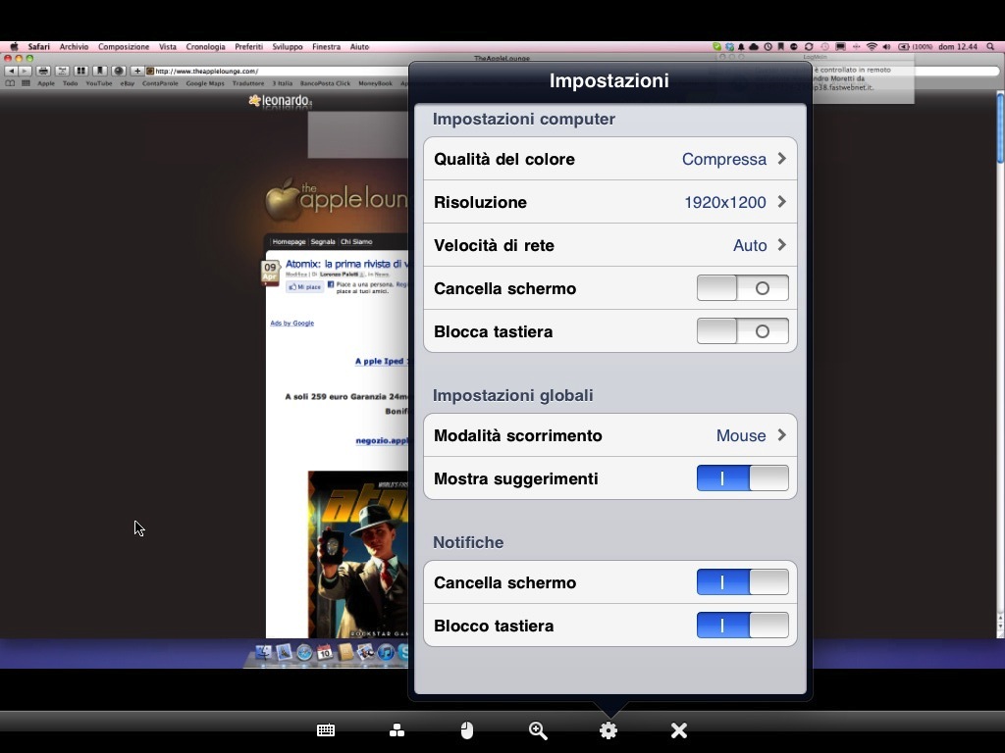This screenshot has height=753, width=1005.
Task: Turn off Mostra suggerimenti switch
Action: (742, 478)
